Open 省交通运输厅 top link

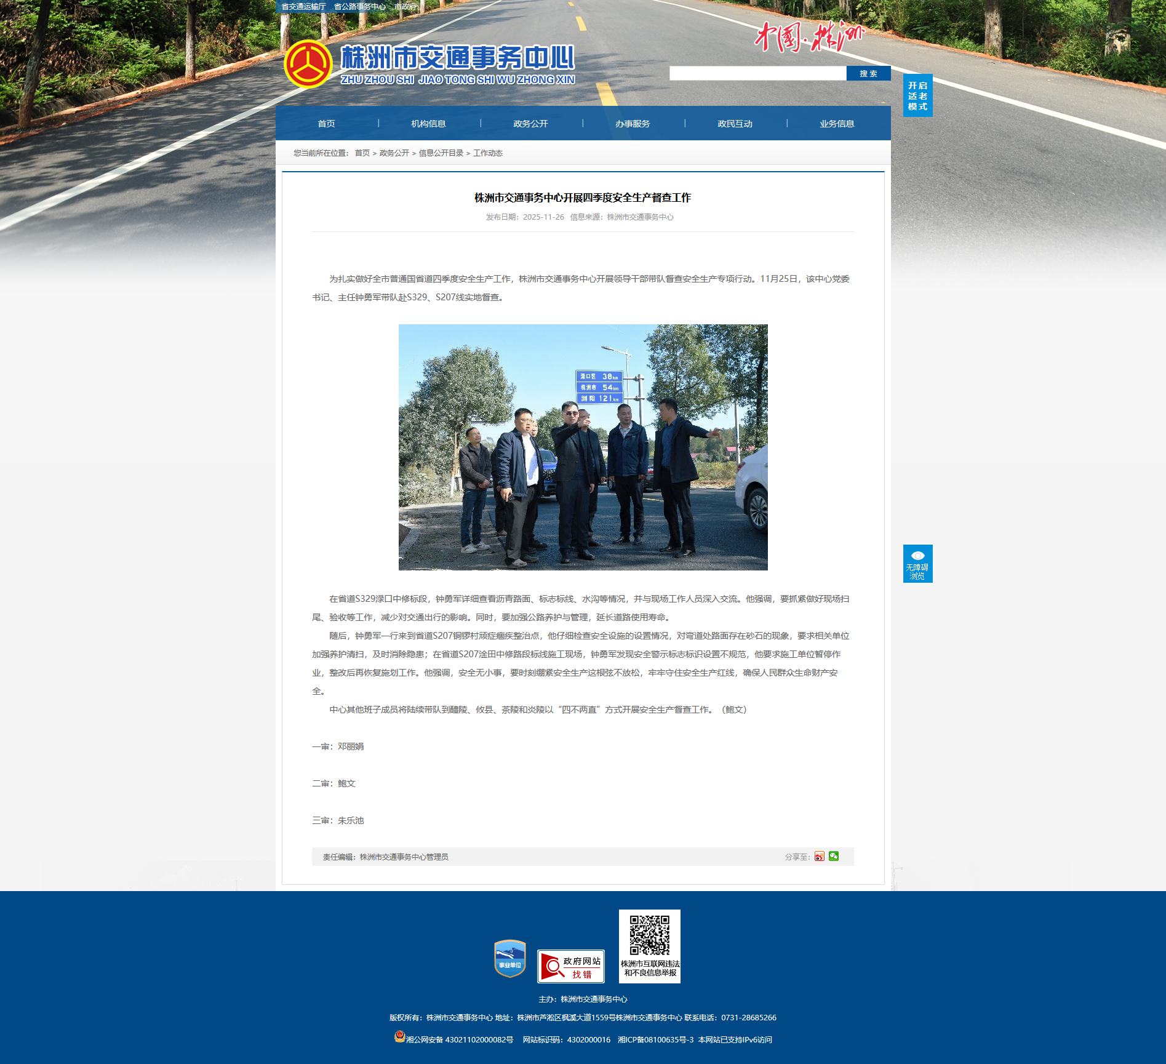(303, 7)
